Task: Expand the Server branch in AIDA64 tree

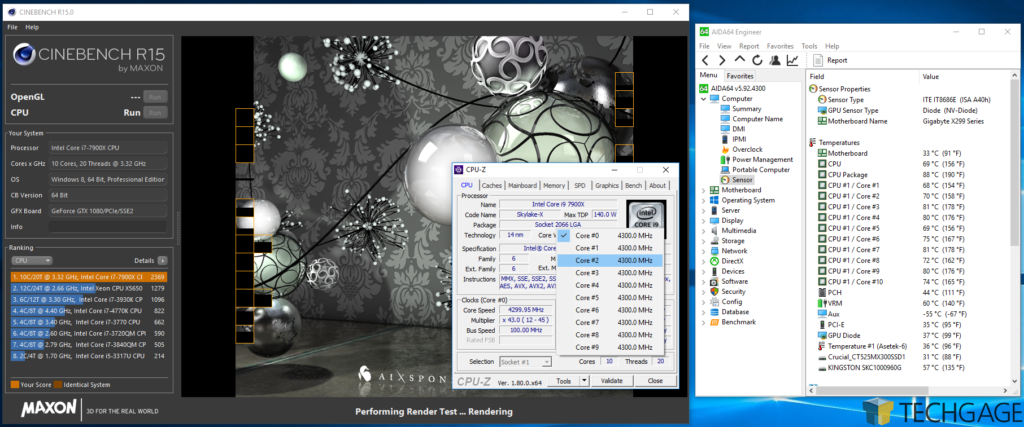Action: (703, 210)
